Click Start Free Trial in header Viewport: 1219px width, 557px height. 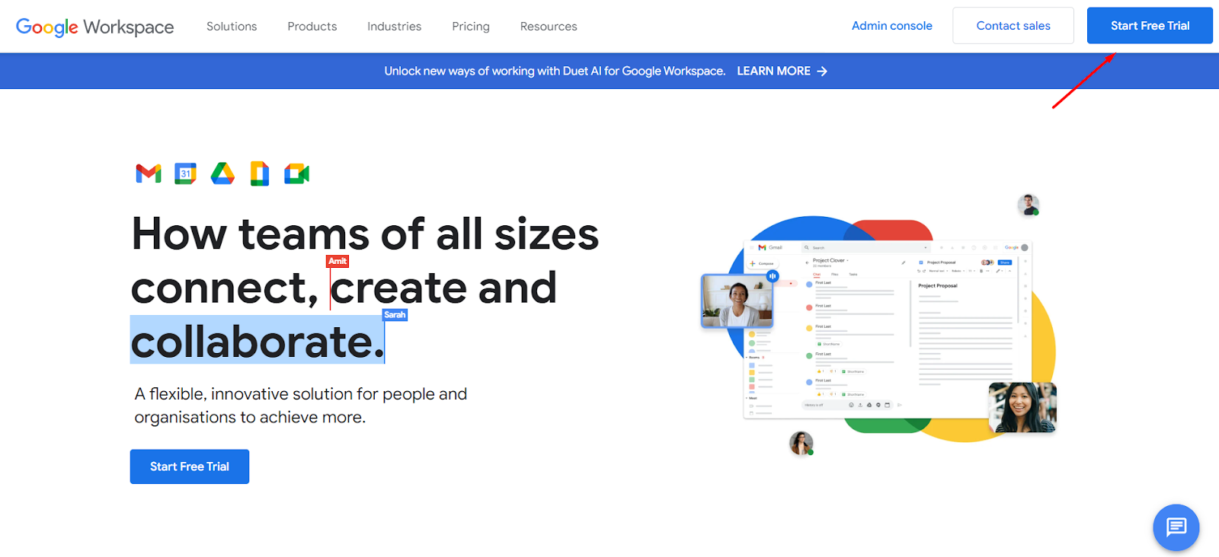pos(1149,26)
